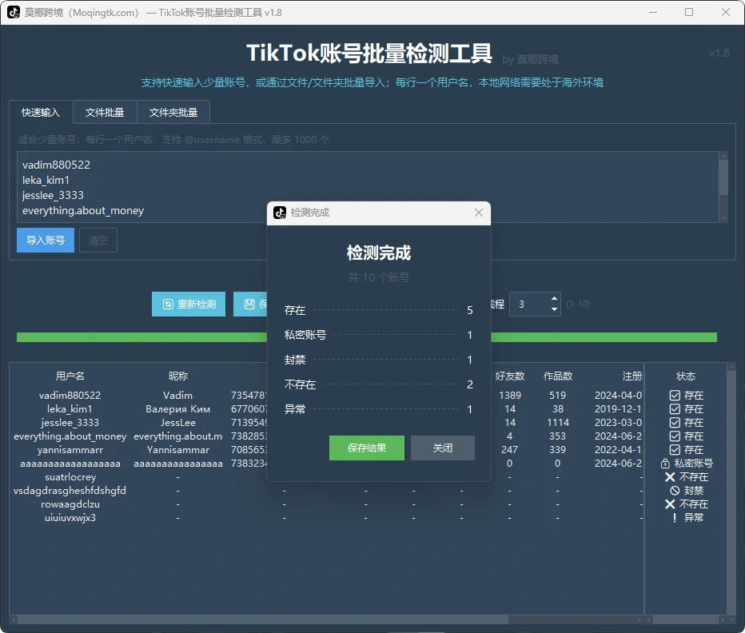Click the vadim880522 line in input area
Viewport: 745px width, 633px height.
click(x=56, y=165)
